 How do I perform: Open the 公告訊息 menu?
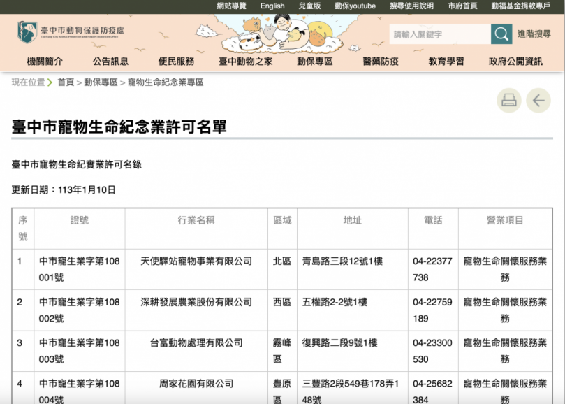pyautogui.click(x=110, y=62)
